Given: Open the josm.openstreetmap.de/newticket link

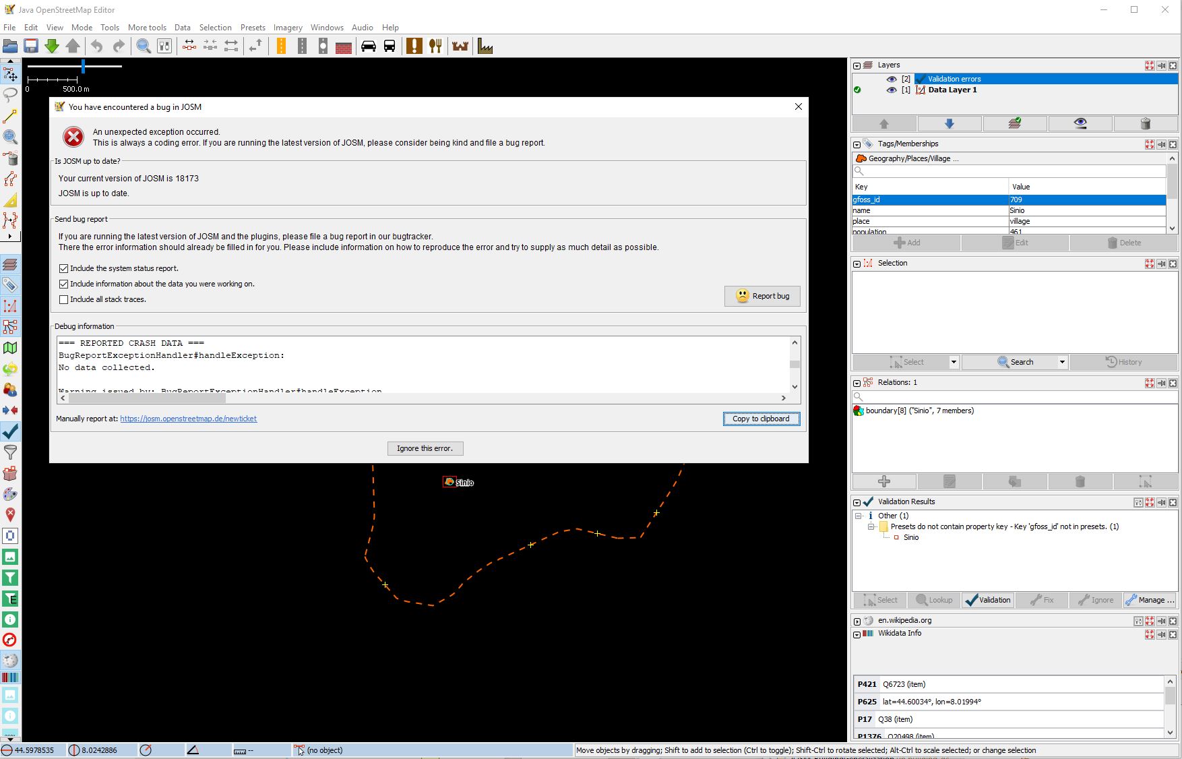Looking at the screenshot, I should click(188, 419).
